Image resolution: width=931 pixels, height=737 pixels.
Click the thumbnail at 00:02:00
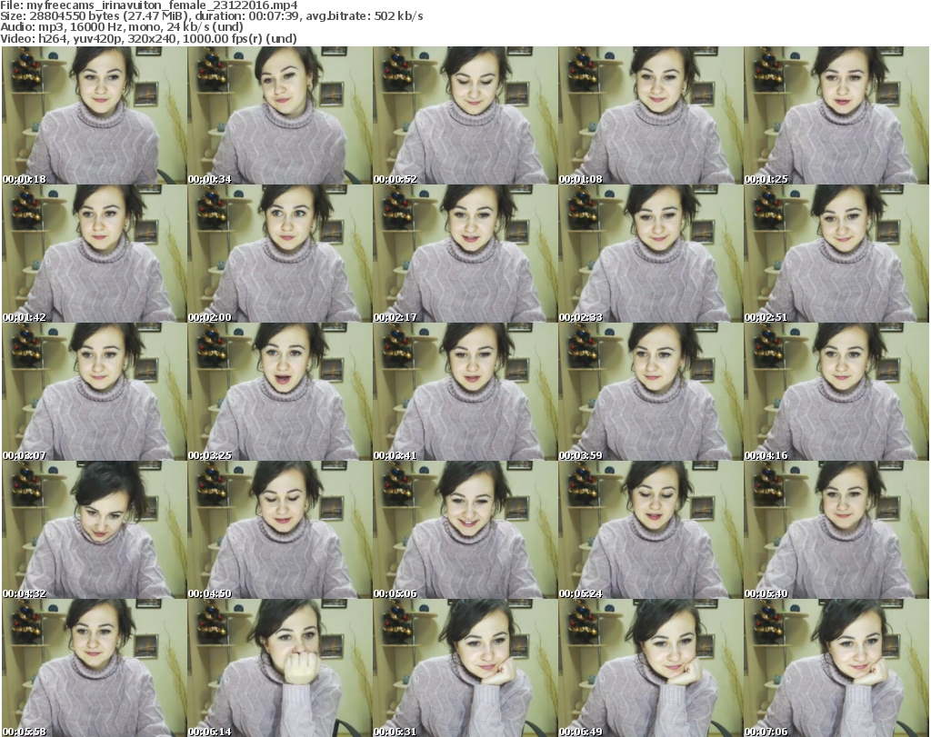click(x=279, y=254)
